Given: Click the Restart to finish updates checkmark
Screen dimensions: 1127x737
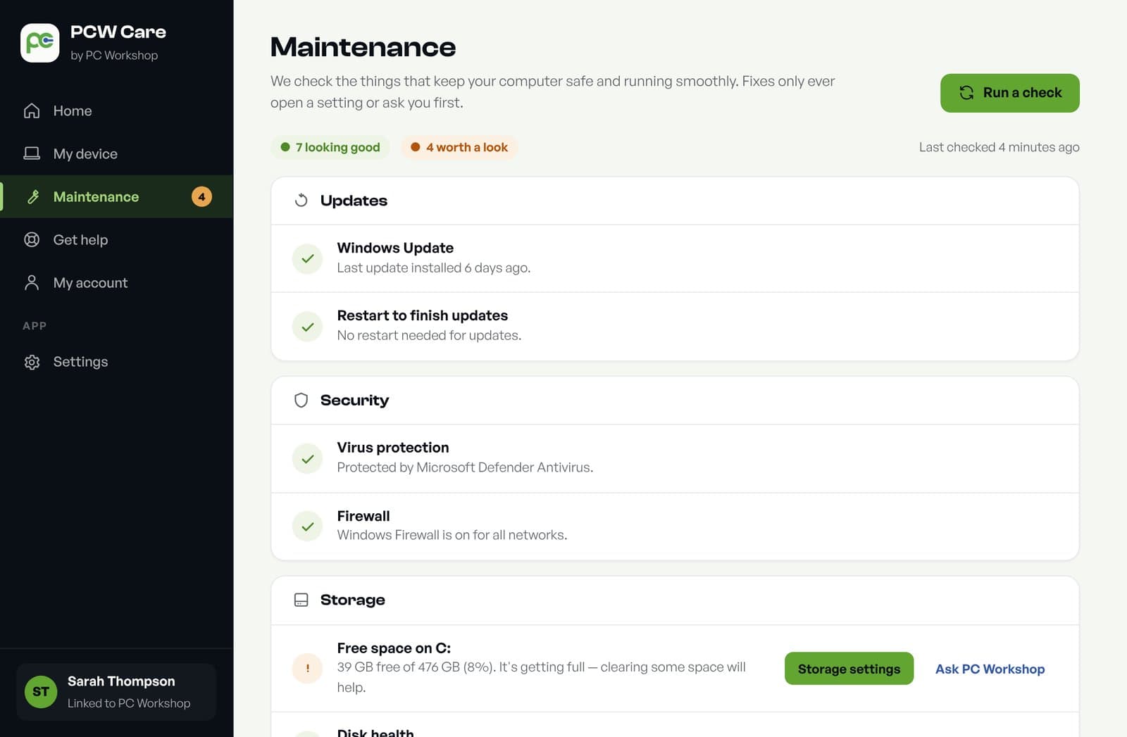Looking at the screenshot, I should coord(308,327).
